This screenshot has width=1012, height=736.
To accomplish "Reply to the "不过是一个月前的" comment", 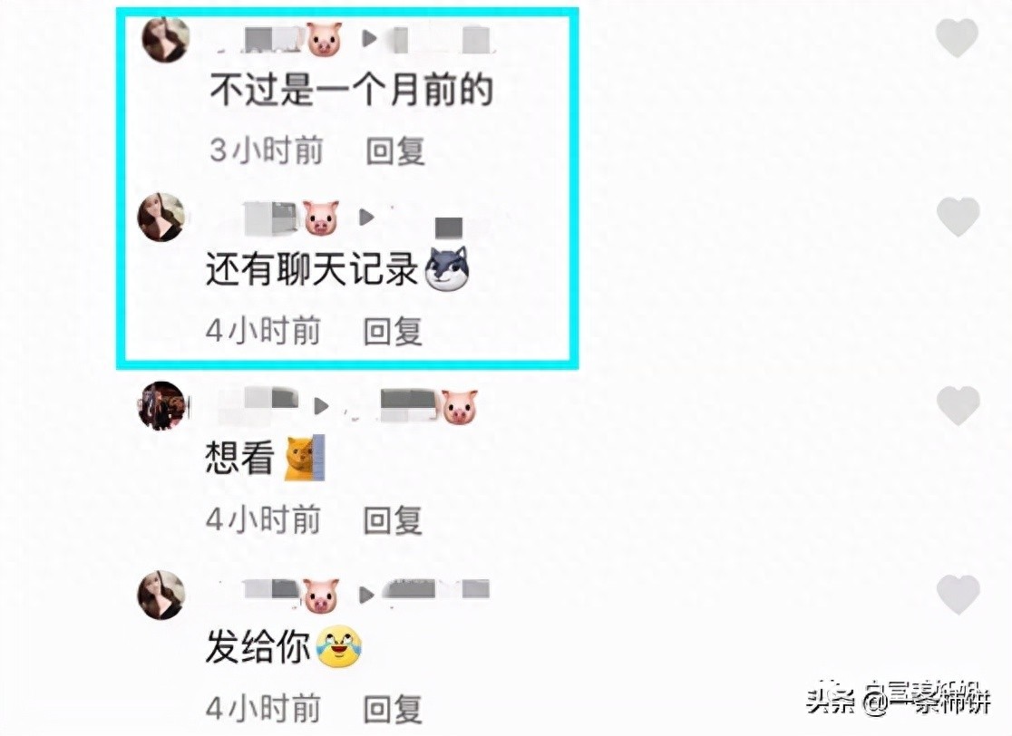I will click(x=395, y=151).
